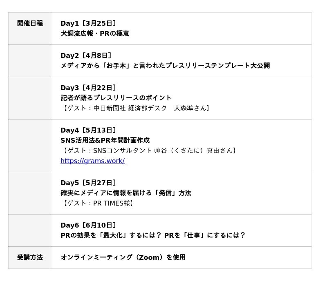Select the SNS活用法&PR年間計画作成 title
The height and width of the screenshot is (281, 327).
coord(105,140)
